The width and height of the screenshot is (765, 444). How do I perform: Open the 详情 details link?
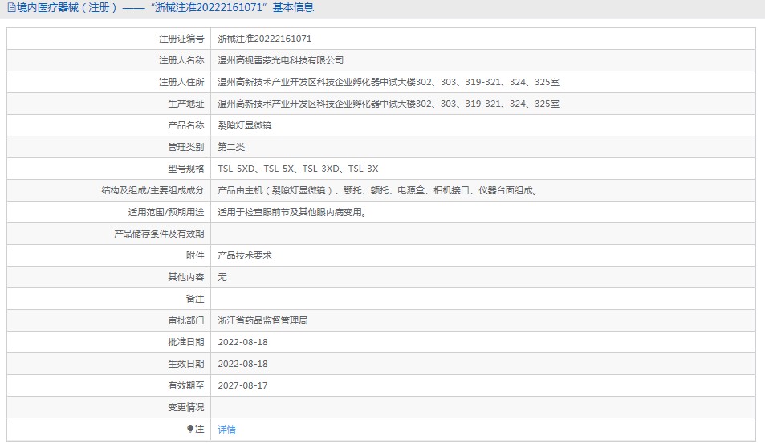pos(227,430)
